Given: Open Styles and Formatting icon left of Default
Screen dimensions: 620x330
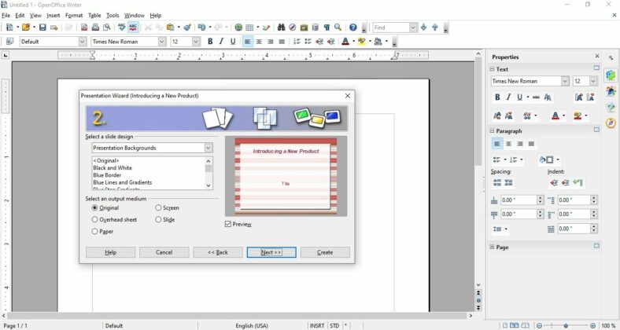Looking at the screenshot, I should (x=10, y=42).
